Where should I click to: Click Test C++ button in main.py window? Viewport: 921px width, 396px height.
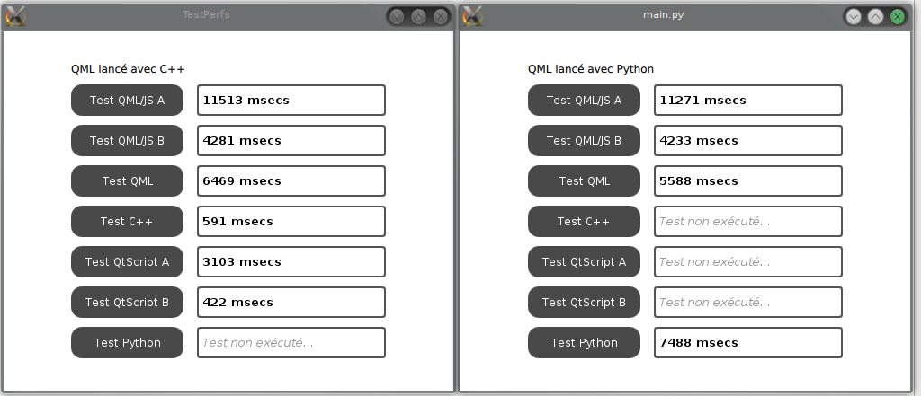coord(584,222)
